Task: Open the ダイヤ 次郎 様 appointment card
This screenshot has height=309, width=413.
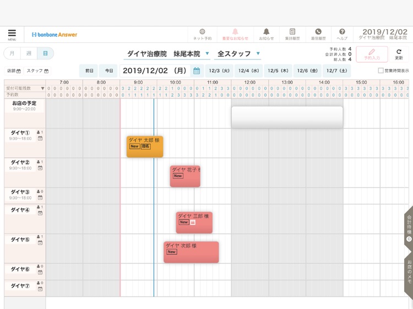Action: click(x=191, y=252)
